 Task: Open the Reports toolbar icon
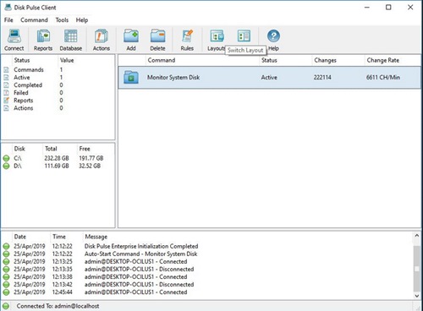click(x=43, y=40)
